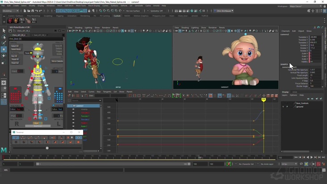Click the yellow frame 132 marker in Graph Editor
The height and width of the screenshot is (184, 327).
264,100
